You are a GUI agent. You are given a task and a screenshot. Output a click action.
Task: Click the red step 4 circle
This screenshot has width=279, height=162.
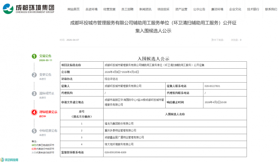34,112
